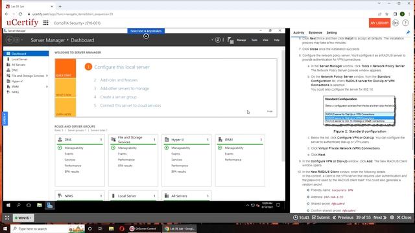The width and height of the screenshot is (415, 233).
Task: Go back with Server Manager back arrow
Action: [x=10, y=40]
